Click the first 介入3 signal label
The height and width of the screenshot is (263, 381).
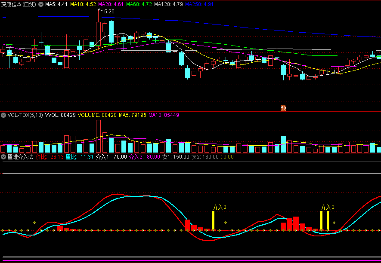click(x=220, y=207)
